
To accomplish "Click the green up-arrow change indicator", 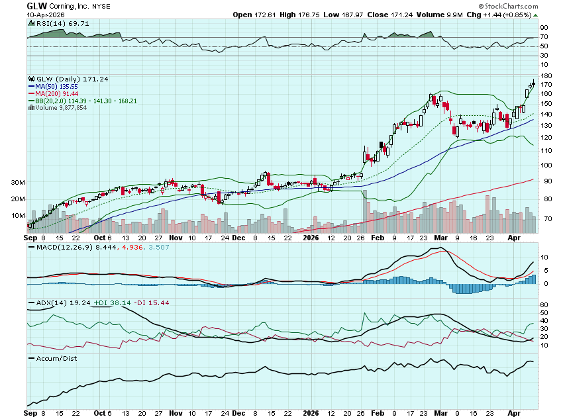I will [535, 15].
